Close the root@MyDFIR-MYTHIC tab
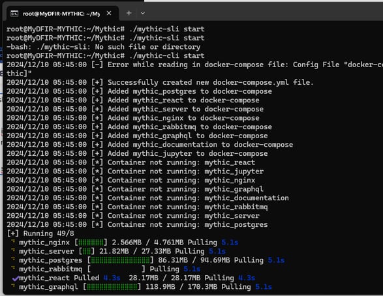Screen dimensions: 383x296 (109, 13)
